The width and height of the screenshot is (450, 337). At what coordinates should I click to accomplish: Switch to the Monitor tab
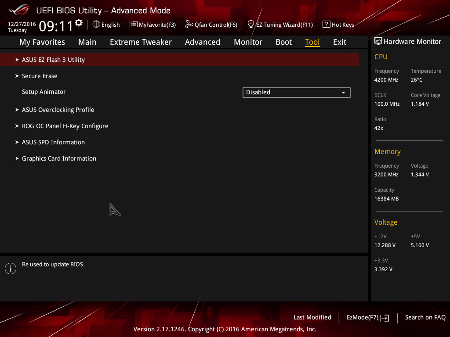[248, 42]
